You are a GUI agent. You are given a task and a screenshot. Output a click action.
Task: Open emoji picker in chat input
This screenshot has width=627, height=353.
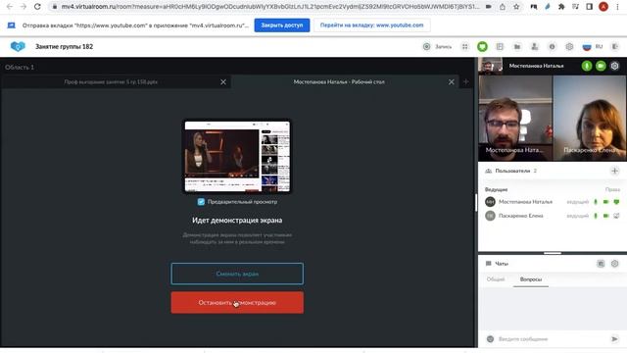pos(490,339)
